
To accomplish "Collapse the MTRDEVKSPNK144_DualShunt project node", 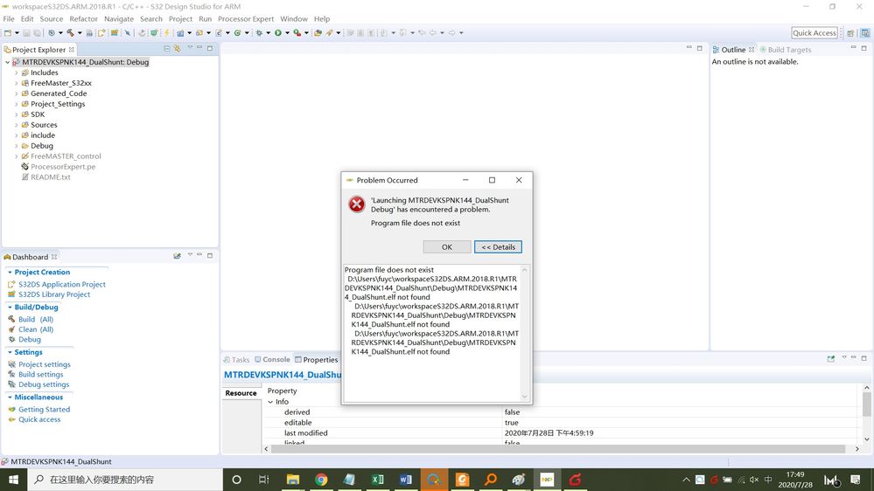I will [x=7, y=62].
